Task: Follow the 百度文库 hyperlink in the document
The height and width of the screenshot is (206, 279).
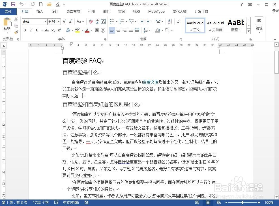Action: pos(151,82)
